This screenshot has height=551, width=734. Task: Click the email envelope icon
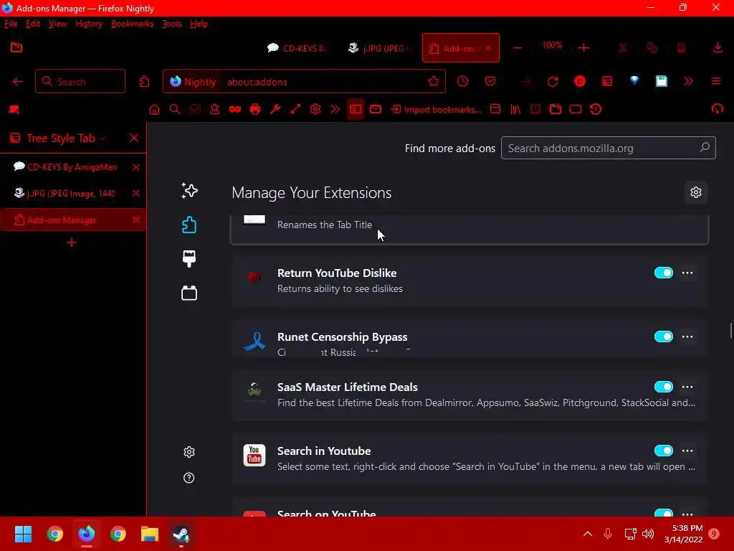coord(376,110)
